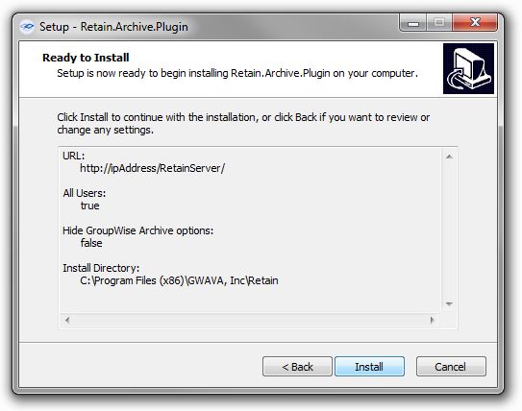Viewport: 522px width, 411px height.
Task: Click the All Users label in summary
Action: tap(85, 193)
